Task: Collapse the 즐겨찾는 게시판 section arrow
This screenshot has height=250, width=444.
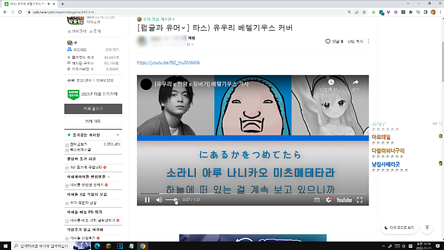Action: pyautogui.click(x=118, y=135)
